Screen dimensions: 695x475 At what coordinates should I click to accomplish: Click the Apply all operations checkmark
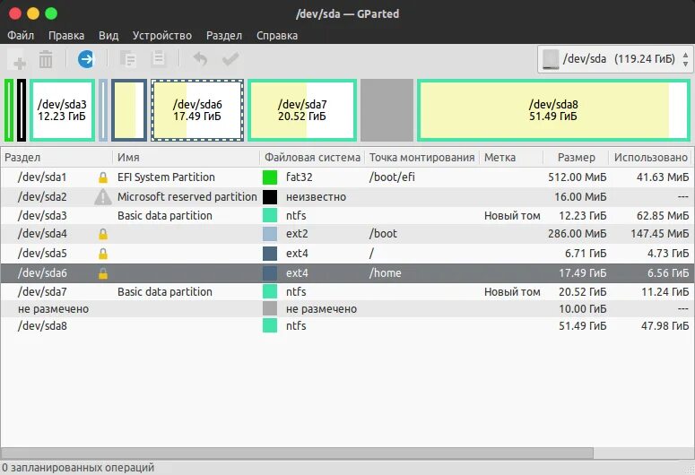coord(230,58)
